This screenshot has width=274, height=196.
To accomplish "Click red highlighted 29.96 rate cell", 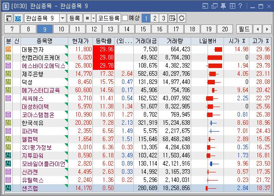I will click(x=104, y=49).
